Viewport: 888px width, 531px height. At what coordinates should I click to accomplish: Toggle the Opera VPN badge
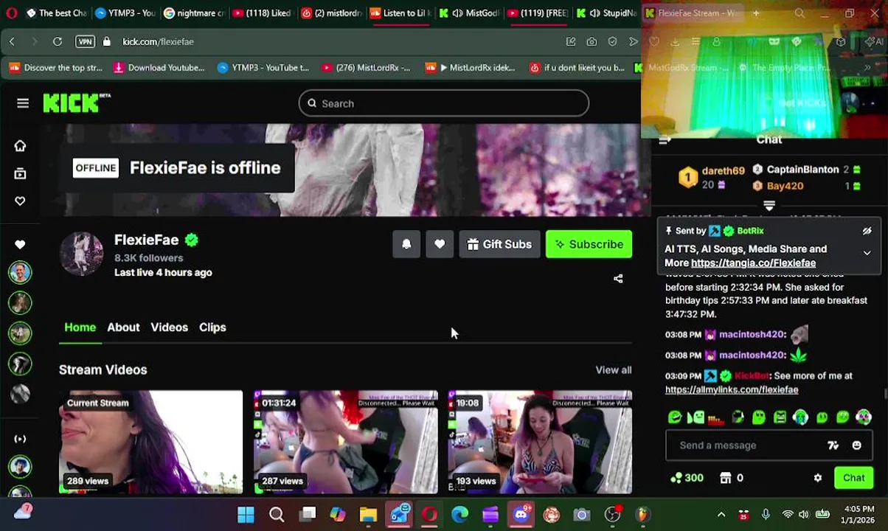tap(86, 42)
